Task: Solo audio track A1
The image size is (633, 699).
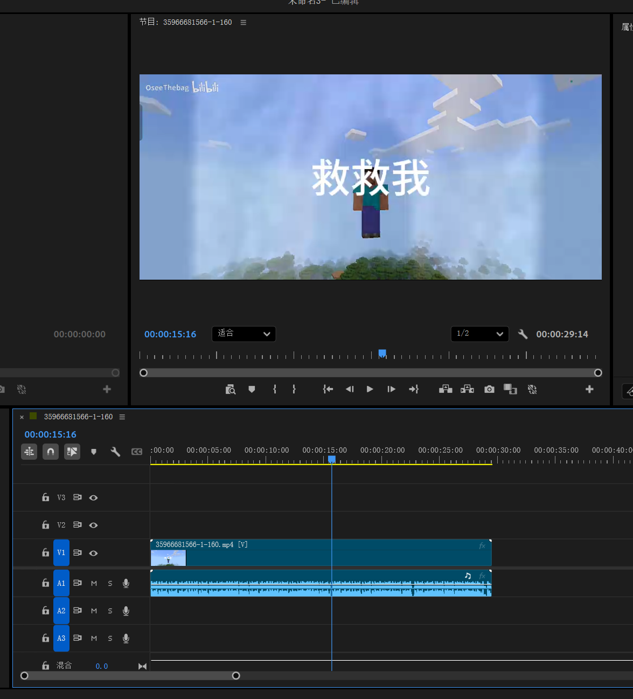Action: click(x=109, y=583)
